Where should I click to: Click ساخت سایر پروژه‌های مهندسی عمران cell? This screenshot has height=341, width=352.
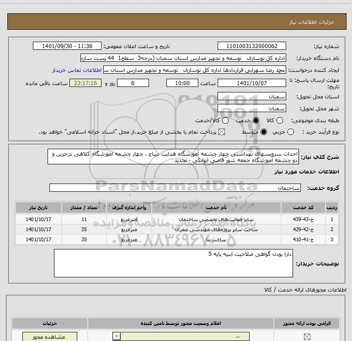pos(216,229)
